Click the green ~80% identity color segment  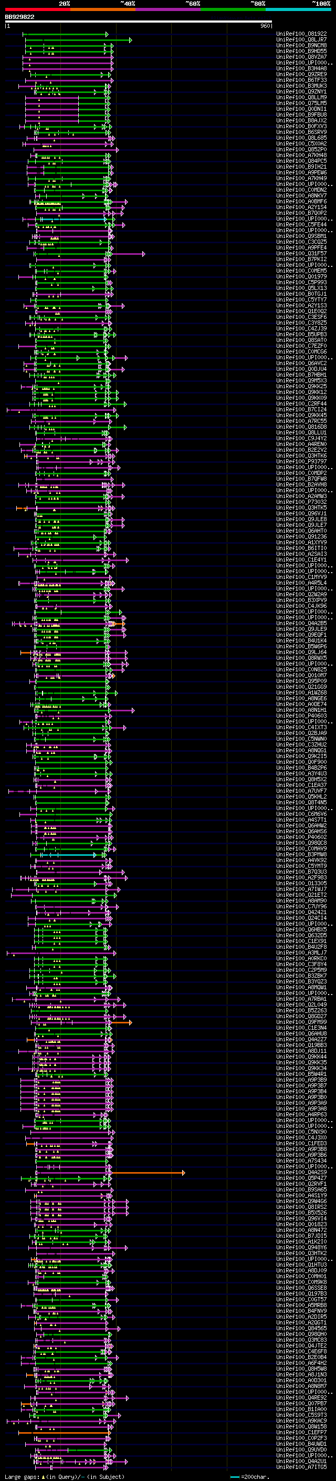(x=233, y=9)
